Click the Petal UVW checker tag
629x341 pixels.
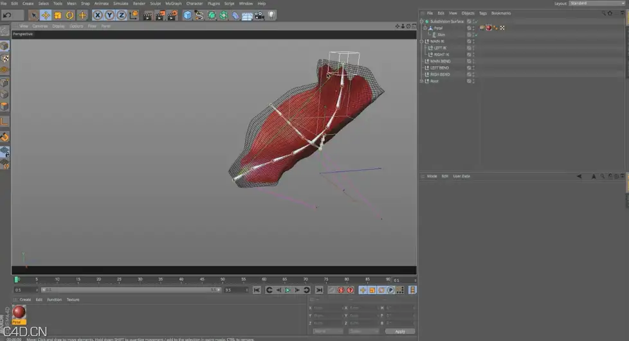coord(502,28)
